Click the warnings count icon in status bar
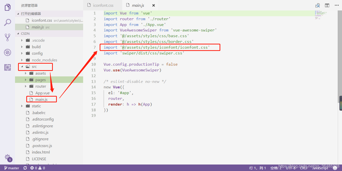This screenshot has height=171, width=342. (42, 168)
